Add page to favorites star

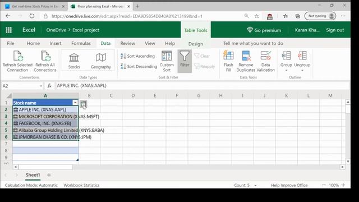point(257,16)
